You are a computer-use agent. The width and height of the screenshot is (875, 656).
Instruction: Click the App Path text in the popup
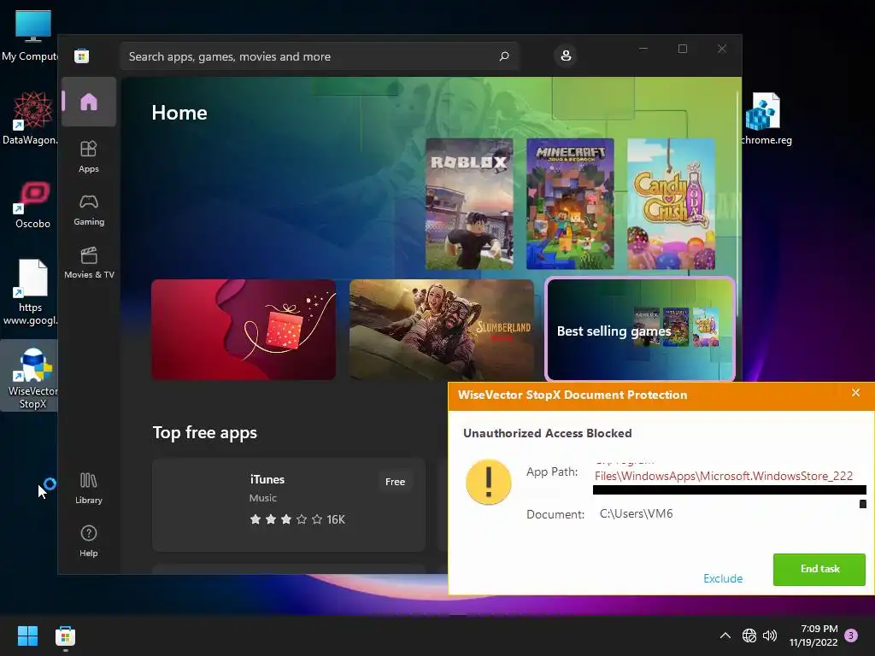point(724,476)
